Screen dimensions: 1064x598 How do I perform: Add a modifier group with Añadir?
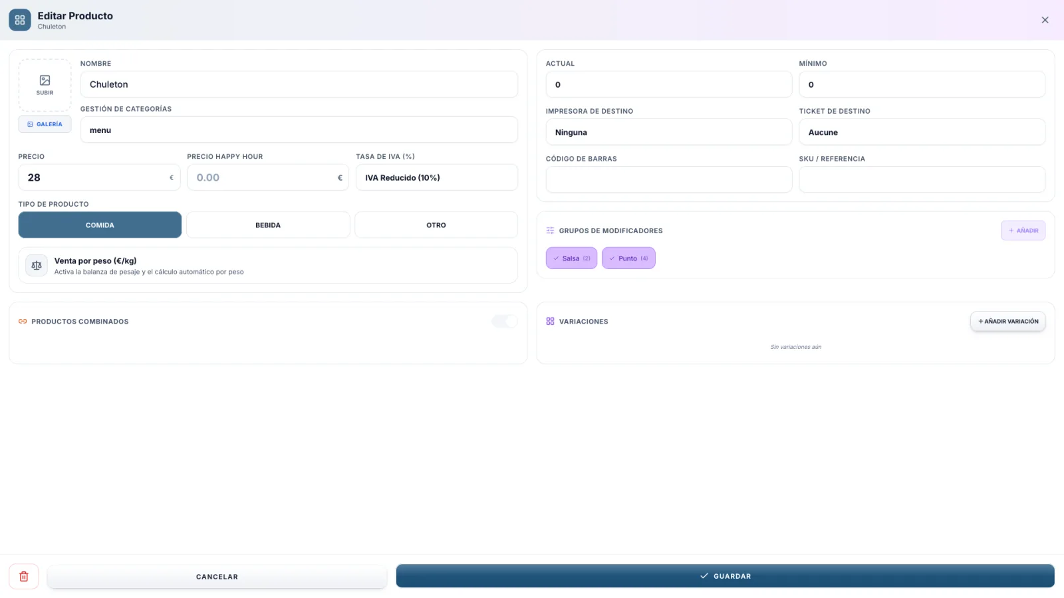(1023, 231)
